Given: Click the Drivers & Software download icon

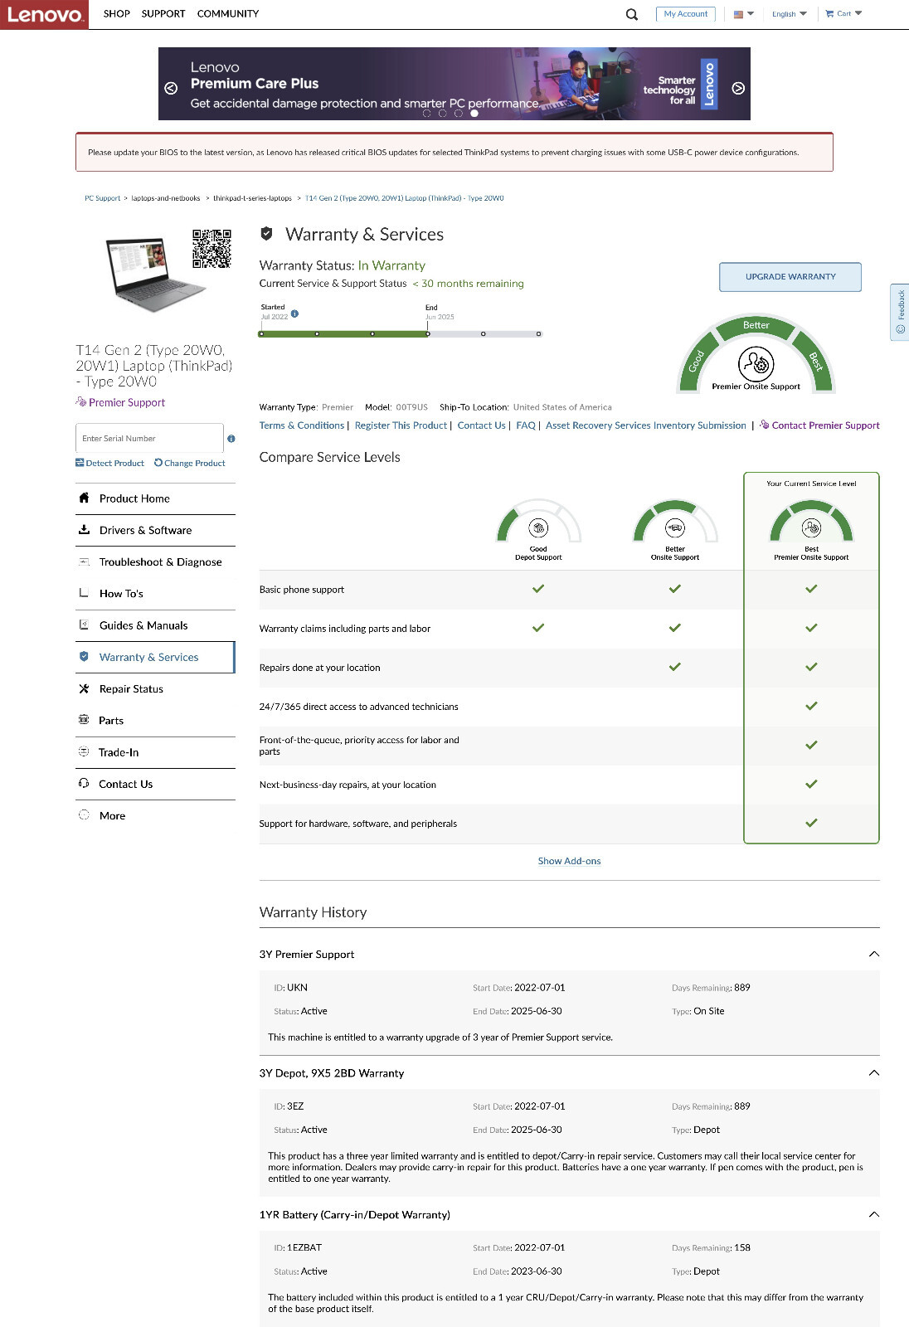Looking at the screenshot, I should pyautogui.click(x=84, y=529).
